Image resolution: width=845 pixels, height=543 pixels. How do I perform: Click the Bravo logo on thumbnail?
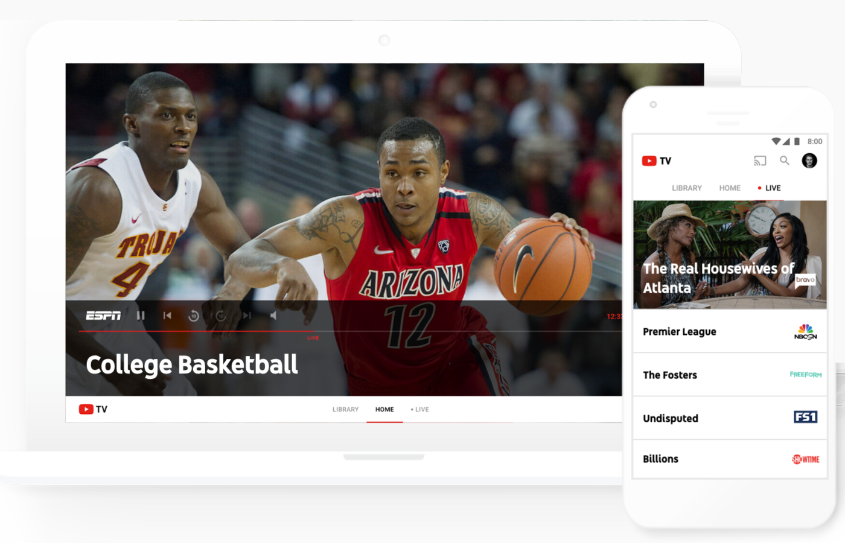point(806,279)
